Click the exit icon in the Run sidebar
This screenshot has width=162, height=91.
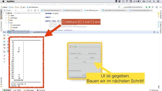pyautogui.click(x=4, y=48)
